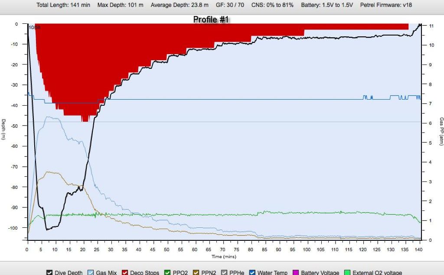Disable the PPN2 checkbox
The height and width of the screenshot is (275, 444).
pyautogui.click(x=197, y=273)
